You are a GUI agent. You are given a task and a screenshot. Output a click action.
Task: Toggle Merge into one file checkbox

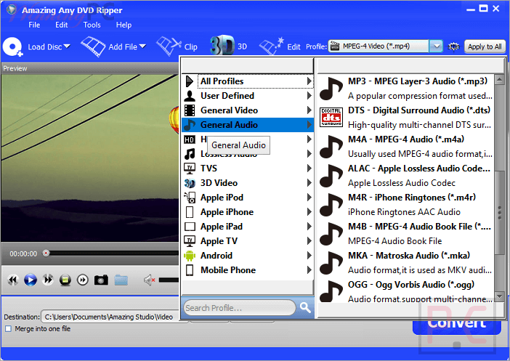point(8,328)
